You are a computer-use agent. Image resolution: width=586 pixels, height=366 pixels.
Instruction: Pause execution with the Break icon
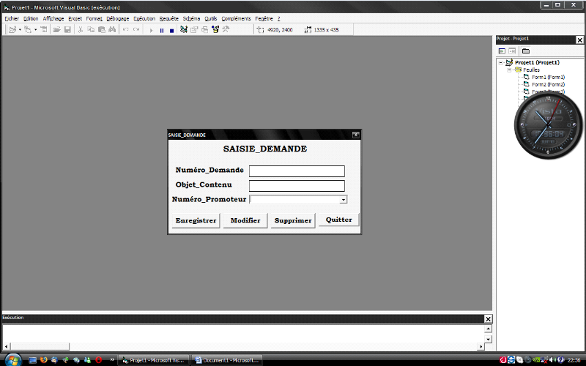tap(161, 30)
